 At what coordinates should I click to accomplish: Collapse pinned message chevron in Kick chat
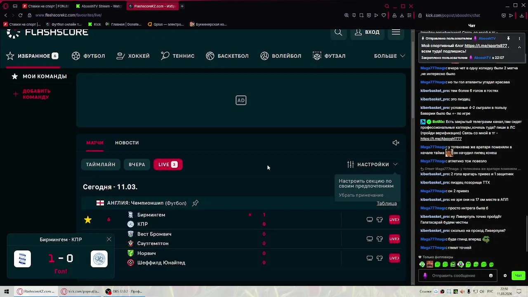click(x=519, y=47)
